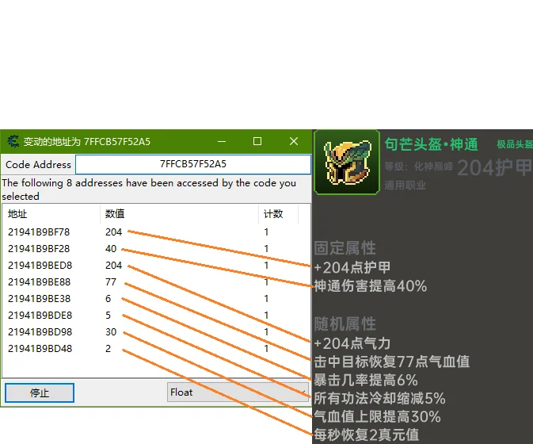
Task: Select address row 21941B9BED8
Action: (x=39, y=266)
